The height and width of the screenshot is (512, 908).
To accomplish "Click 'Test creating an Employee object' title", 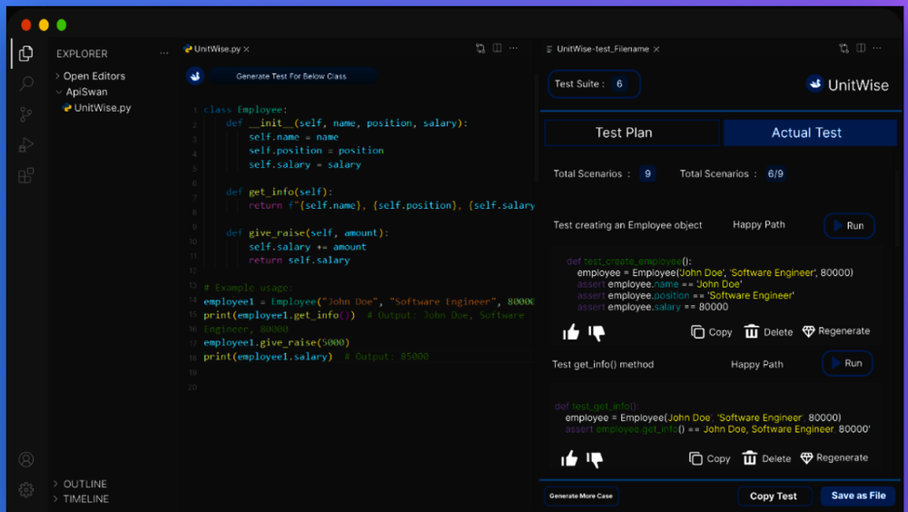I will (627, 225).
